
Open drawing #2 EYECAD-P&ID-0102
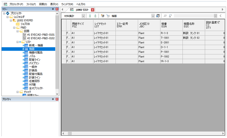41,38
